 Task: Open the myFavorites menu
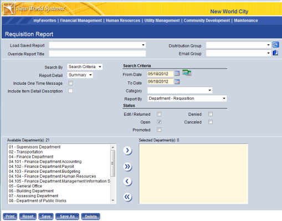point(45,20)
